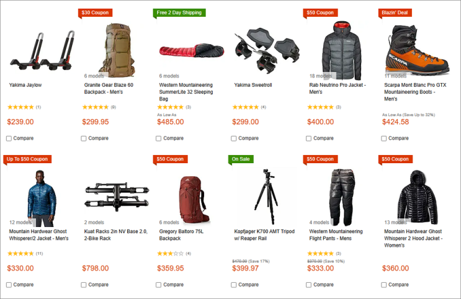Enable Compare for Kopfjager K700 tripod
461x299 pixels.
pos(234,285)
